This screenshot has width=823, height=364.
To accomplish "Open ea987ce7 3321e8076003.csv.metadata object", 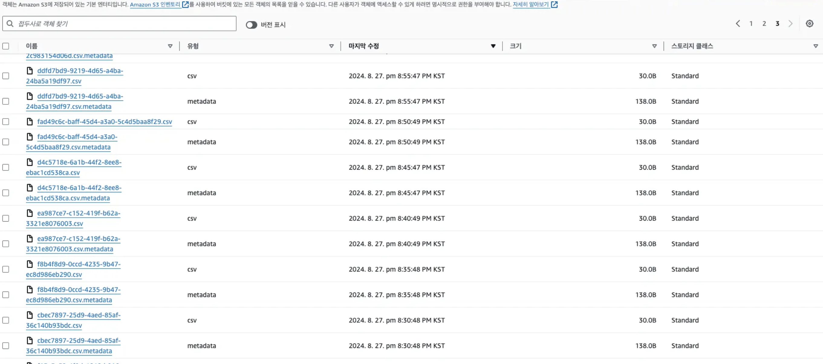I will tap(73, 244).
